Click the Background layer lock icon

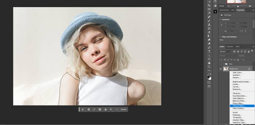(249, 69)
